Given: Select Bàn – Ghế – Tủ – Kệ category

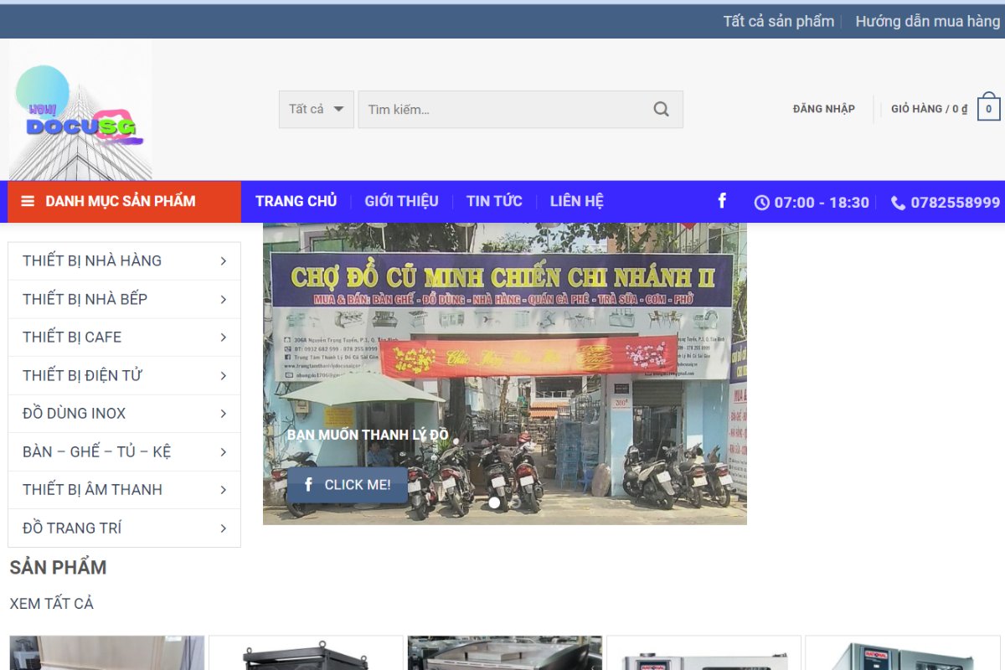Looking at the screenshot, I should point(96,451).
